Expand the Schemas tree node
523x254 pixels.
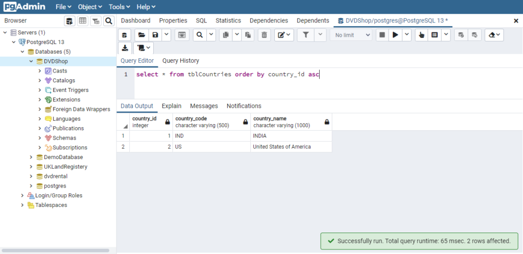tap(40, 138)
